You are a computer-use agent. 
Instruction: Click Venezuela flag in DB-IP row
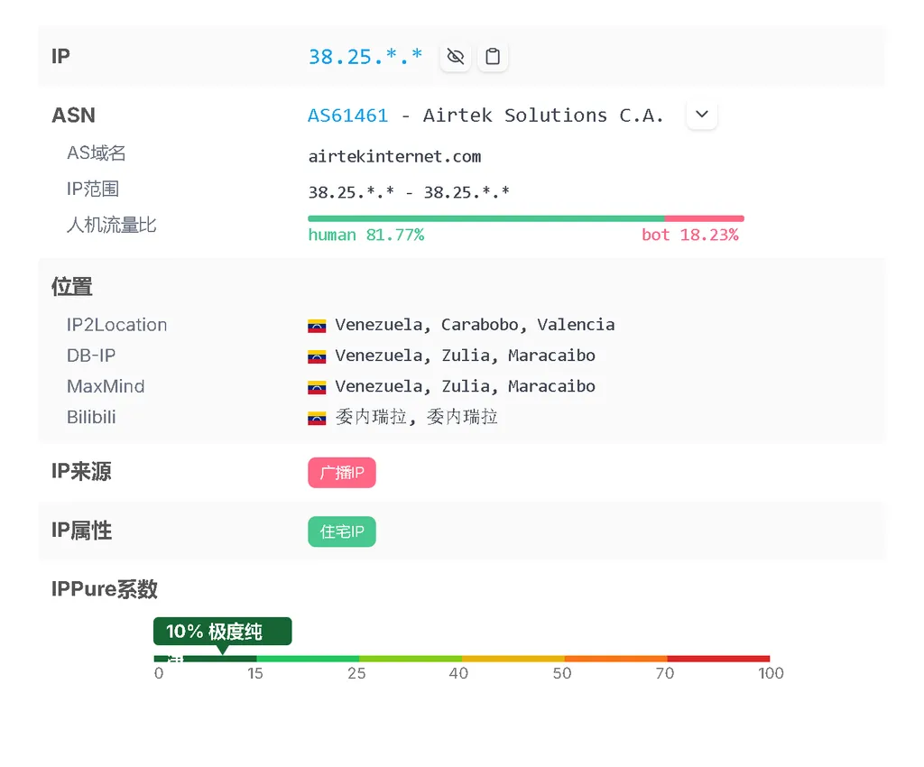(317, 356)
